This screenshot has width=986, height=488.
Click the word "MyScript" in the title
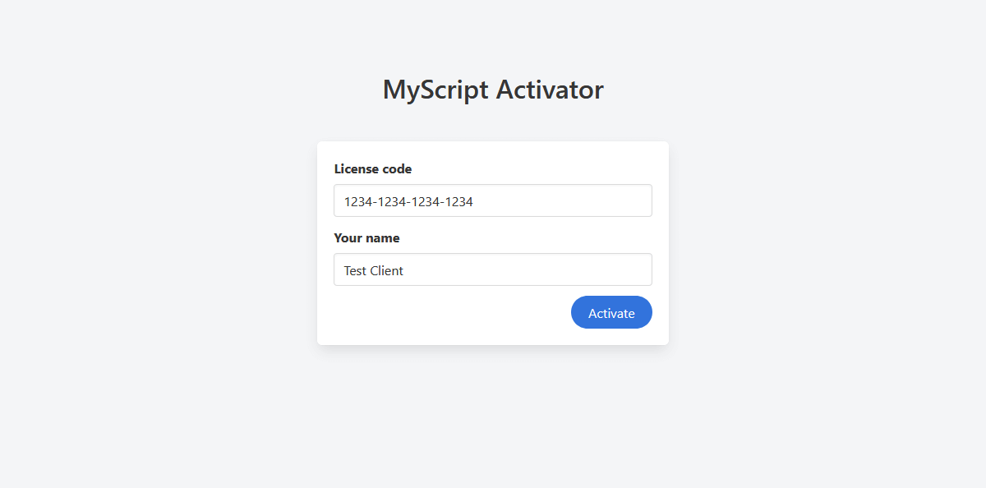(436, 90)
